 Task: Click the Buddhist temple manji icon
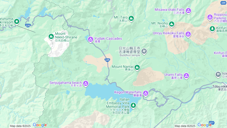[144, 51]
